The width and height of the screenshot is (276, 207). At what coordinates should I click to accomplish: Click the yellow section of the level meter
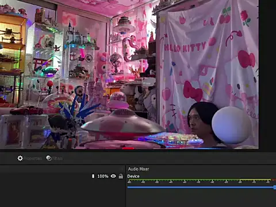point(255,180)
